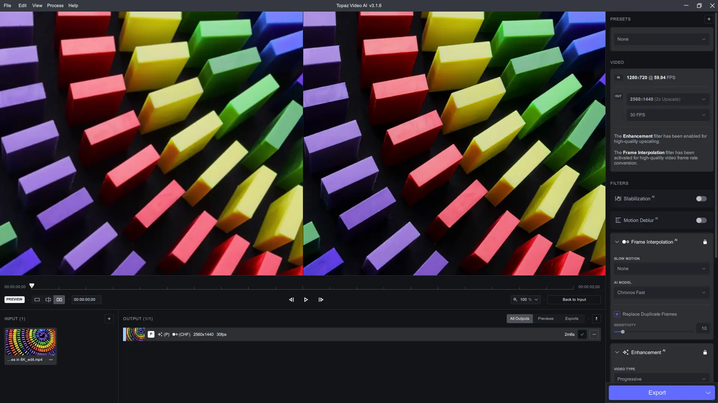Enable the Stabilization filter toggle

pos(701,199)
